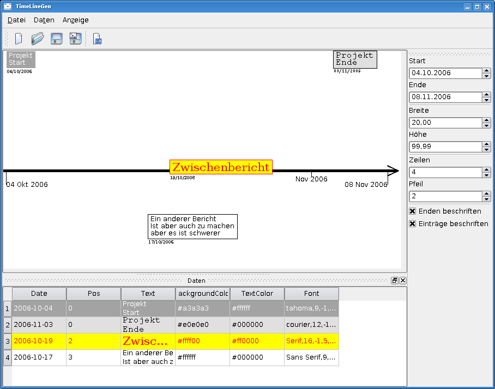Increase the Zeilen value with up arrow

[486, 169]
